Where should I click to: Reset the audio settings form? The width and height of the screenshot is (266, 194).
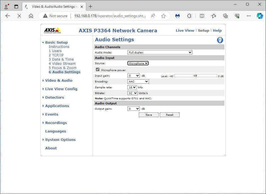click(170, 115)
